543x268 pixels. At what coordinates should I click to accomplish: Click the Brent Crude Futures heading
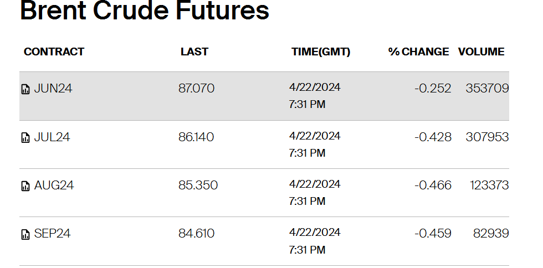145,11
